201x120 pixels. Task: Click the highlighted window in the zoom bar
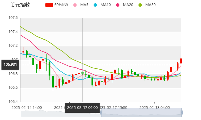pyautogui.click(x=141, y=113)
